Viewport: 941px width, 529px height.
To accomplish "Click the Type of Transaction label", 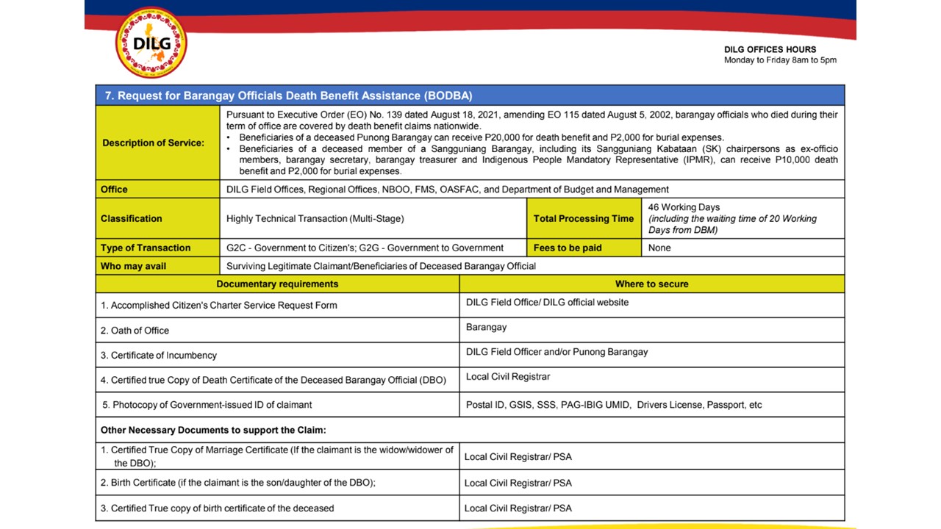I will coord(146,248).
